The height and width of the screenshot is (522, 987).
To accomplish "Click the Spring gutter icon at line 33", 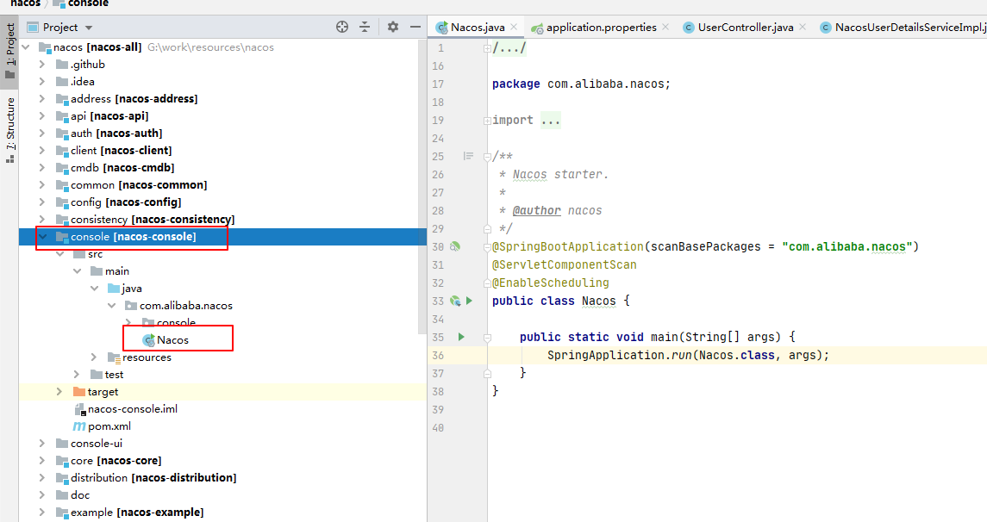I will click(x=455, y=301).
